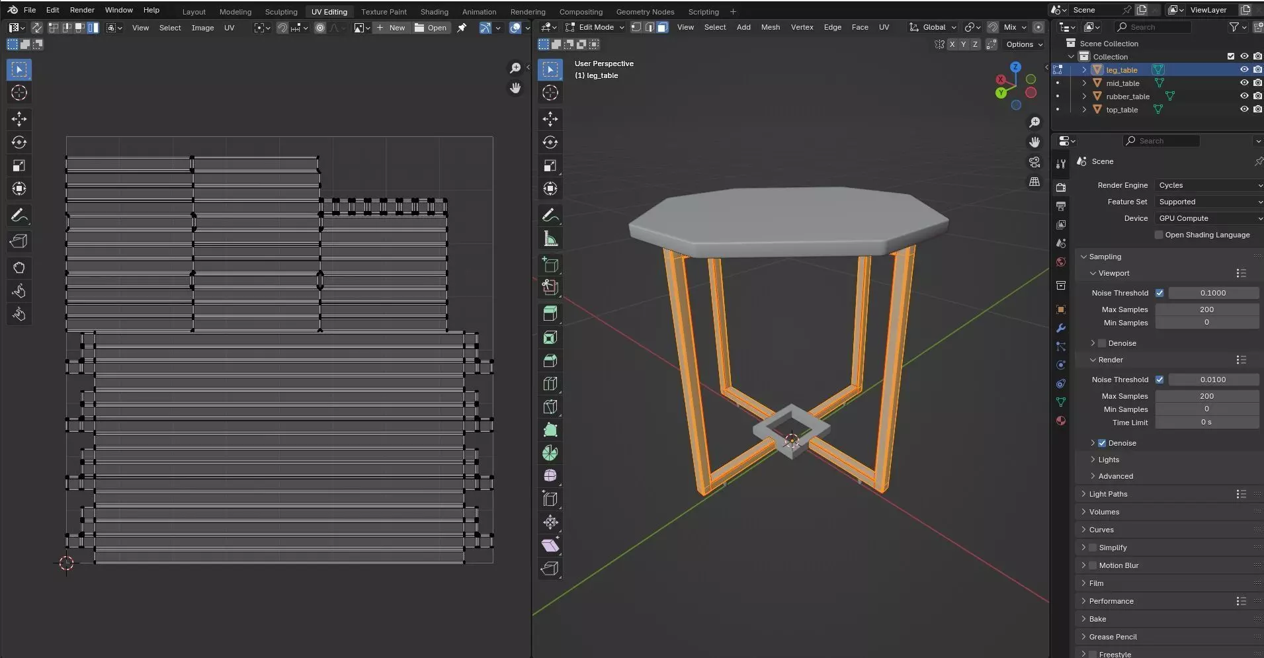Disable Render Denoise checkbox
This screenshot has height=658, width=1264.
(x=1102, y=443)
